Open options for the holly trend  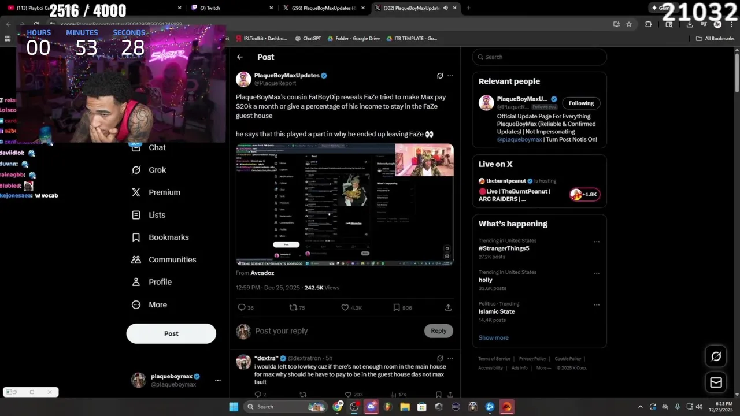597,273
